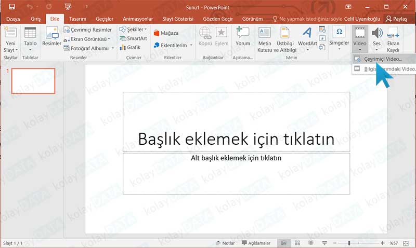Select slide 1 thumbnail
416x248 pixels.
tap(33, 81)
